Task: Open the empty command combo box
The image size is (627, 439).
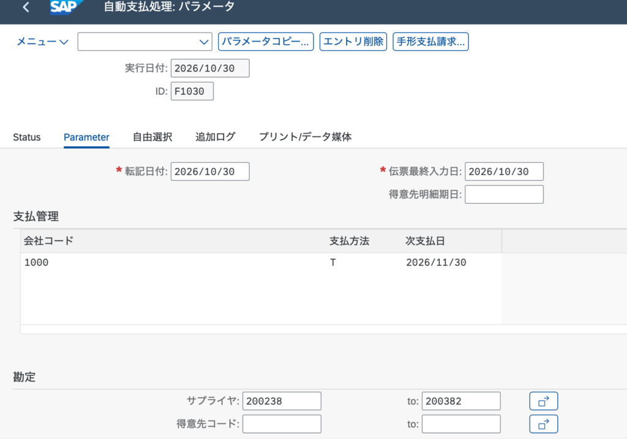Action: coord(145,42)
